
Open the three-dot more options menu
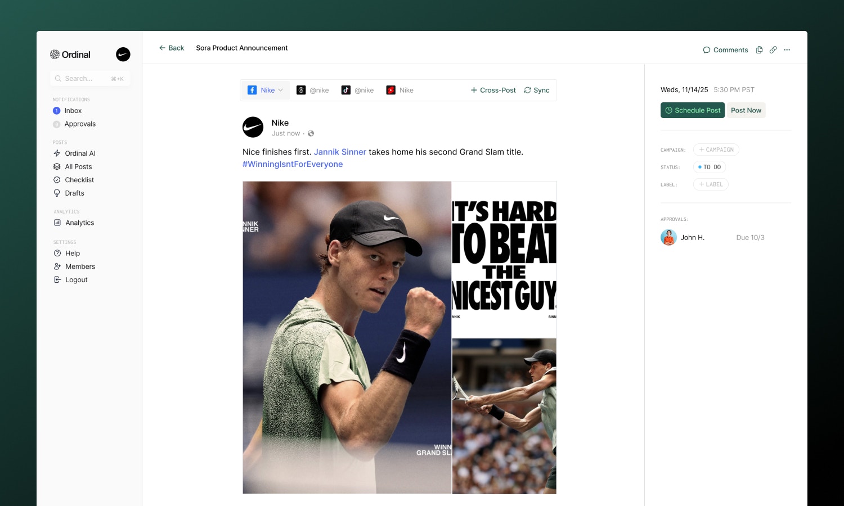787,50
